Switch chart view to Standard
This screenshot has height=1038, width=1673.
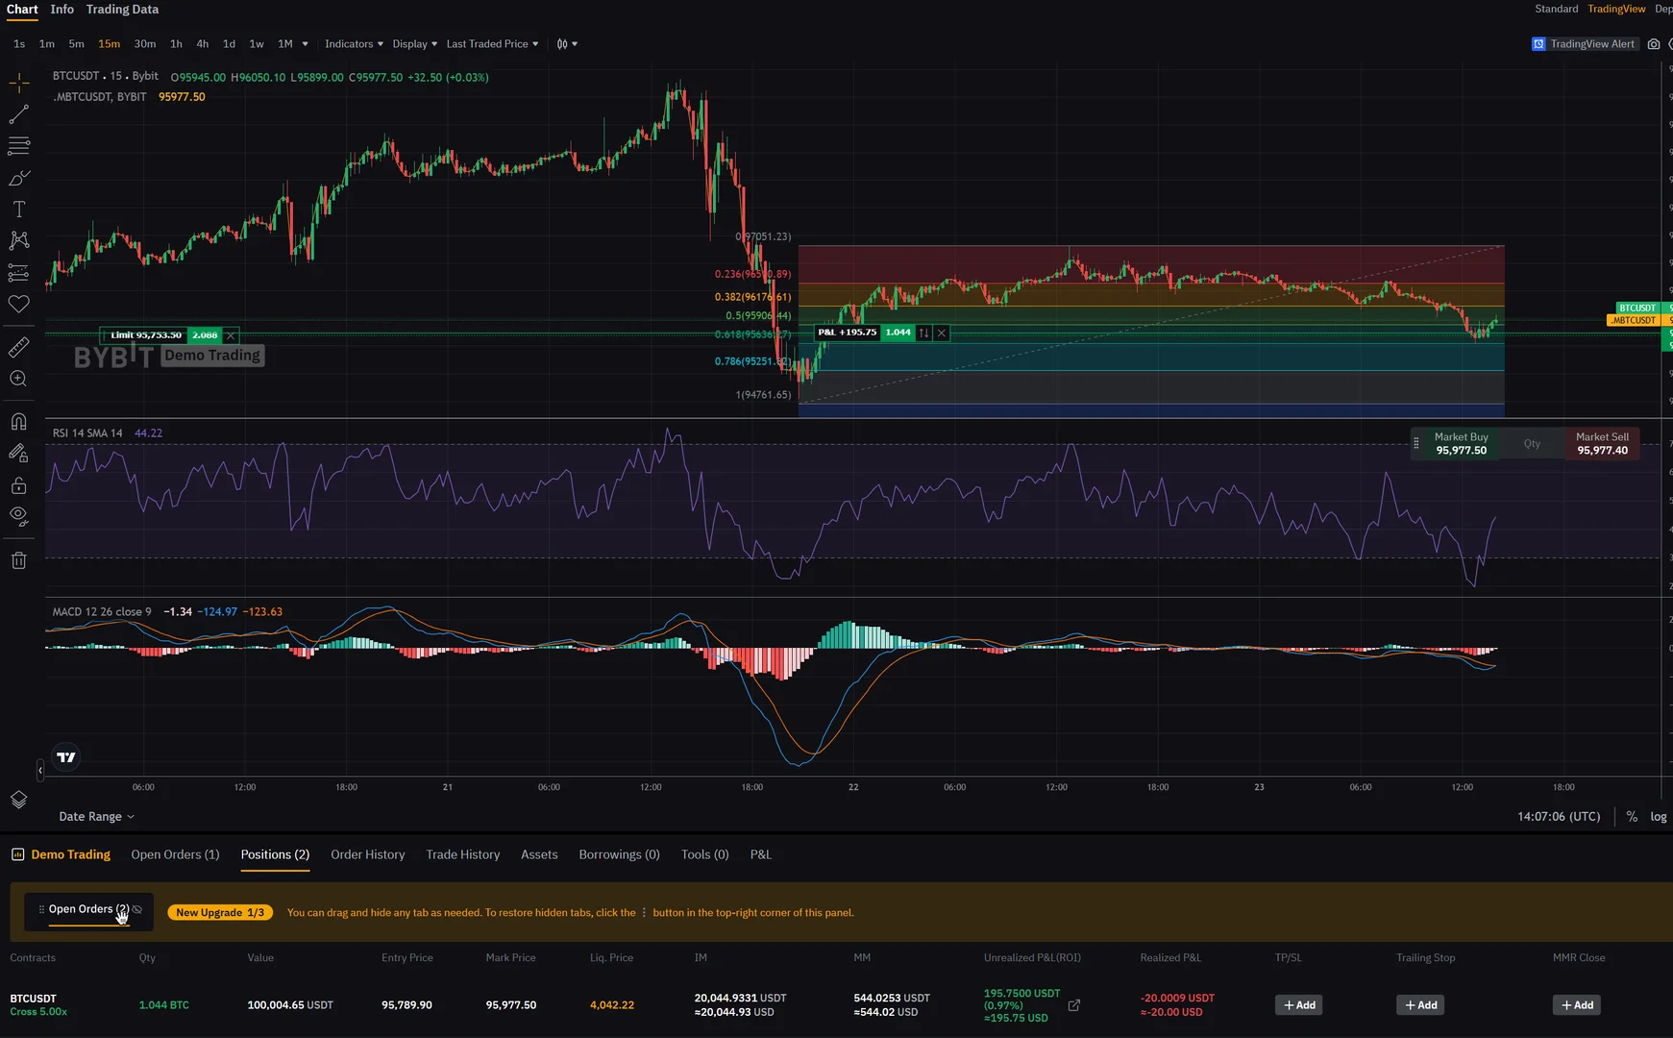1557,9
